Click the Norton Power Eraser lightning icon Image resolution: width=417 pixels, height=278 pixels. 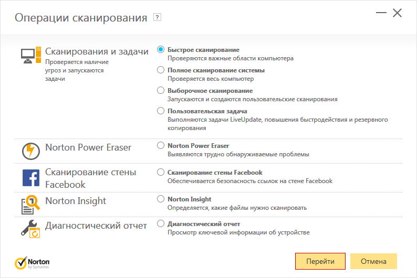point(31,151)
